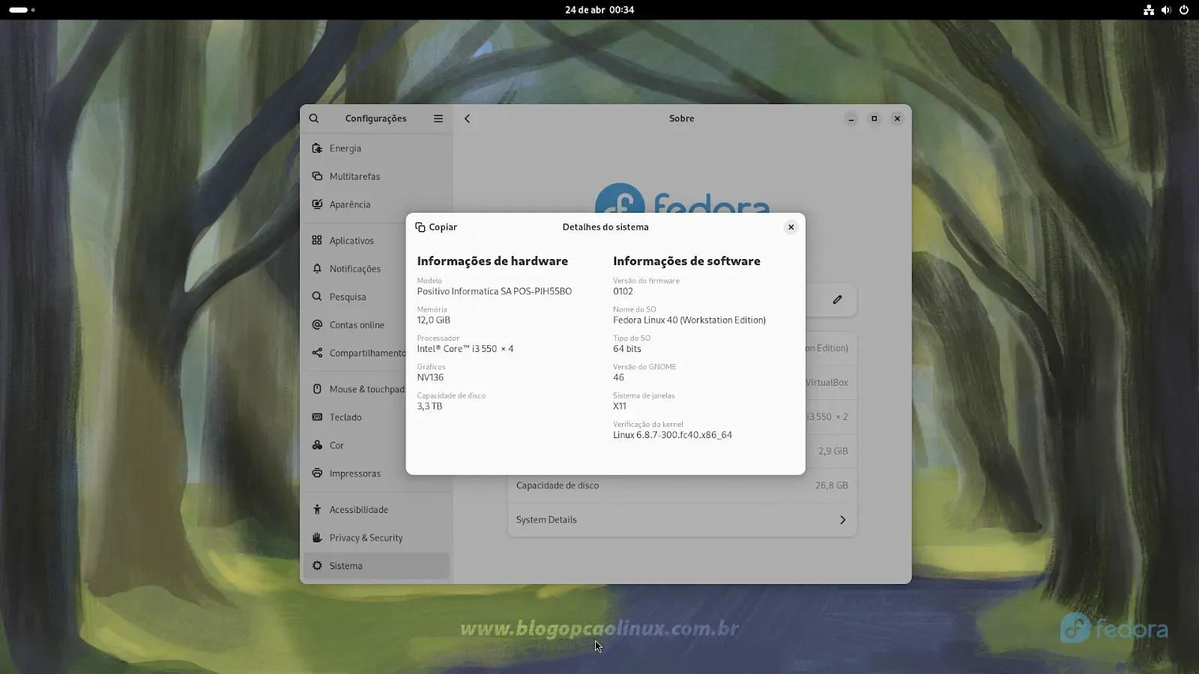The width and height of the screenshot is (1199, 674).
Task: Click the memory value 12,0 GiB
Action: point(434,320)
